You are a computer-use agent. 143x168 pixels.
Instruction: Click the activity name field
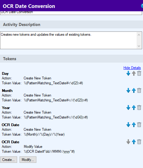pos(71,13)
